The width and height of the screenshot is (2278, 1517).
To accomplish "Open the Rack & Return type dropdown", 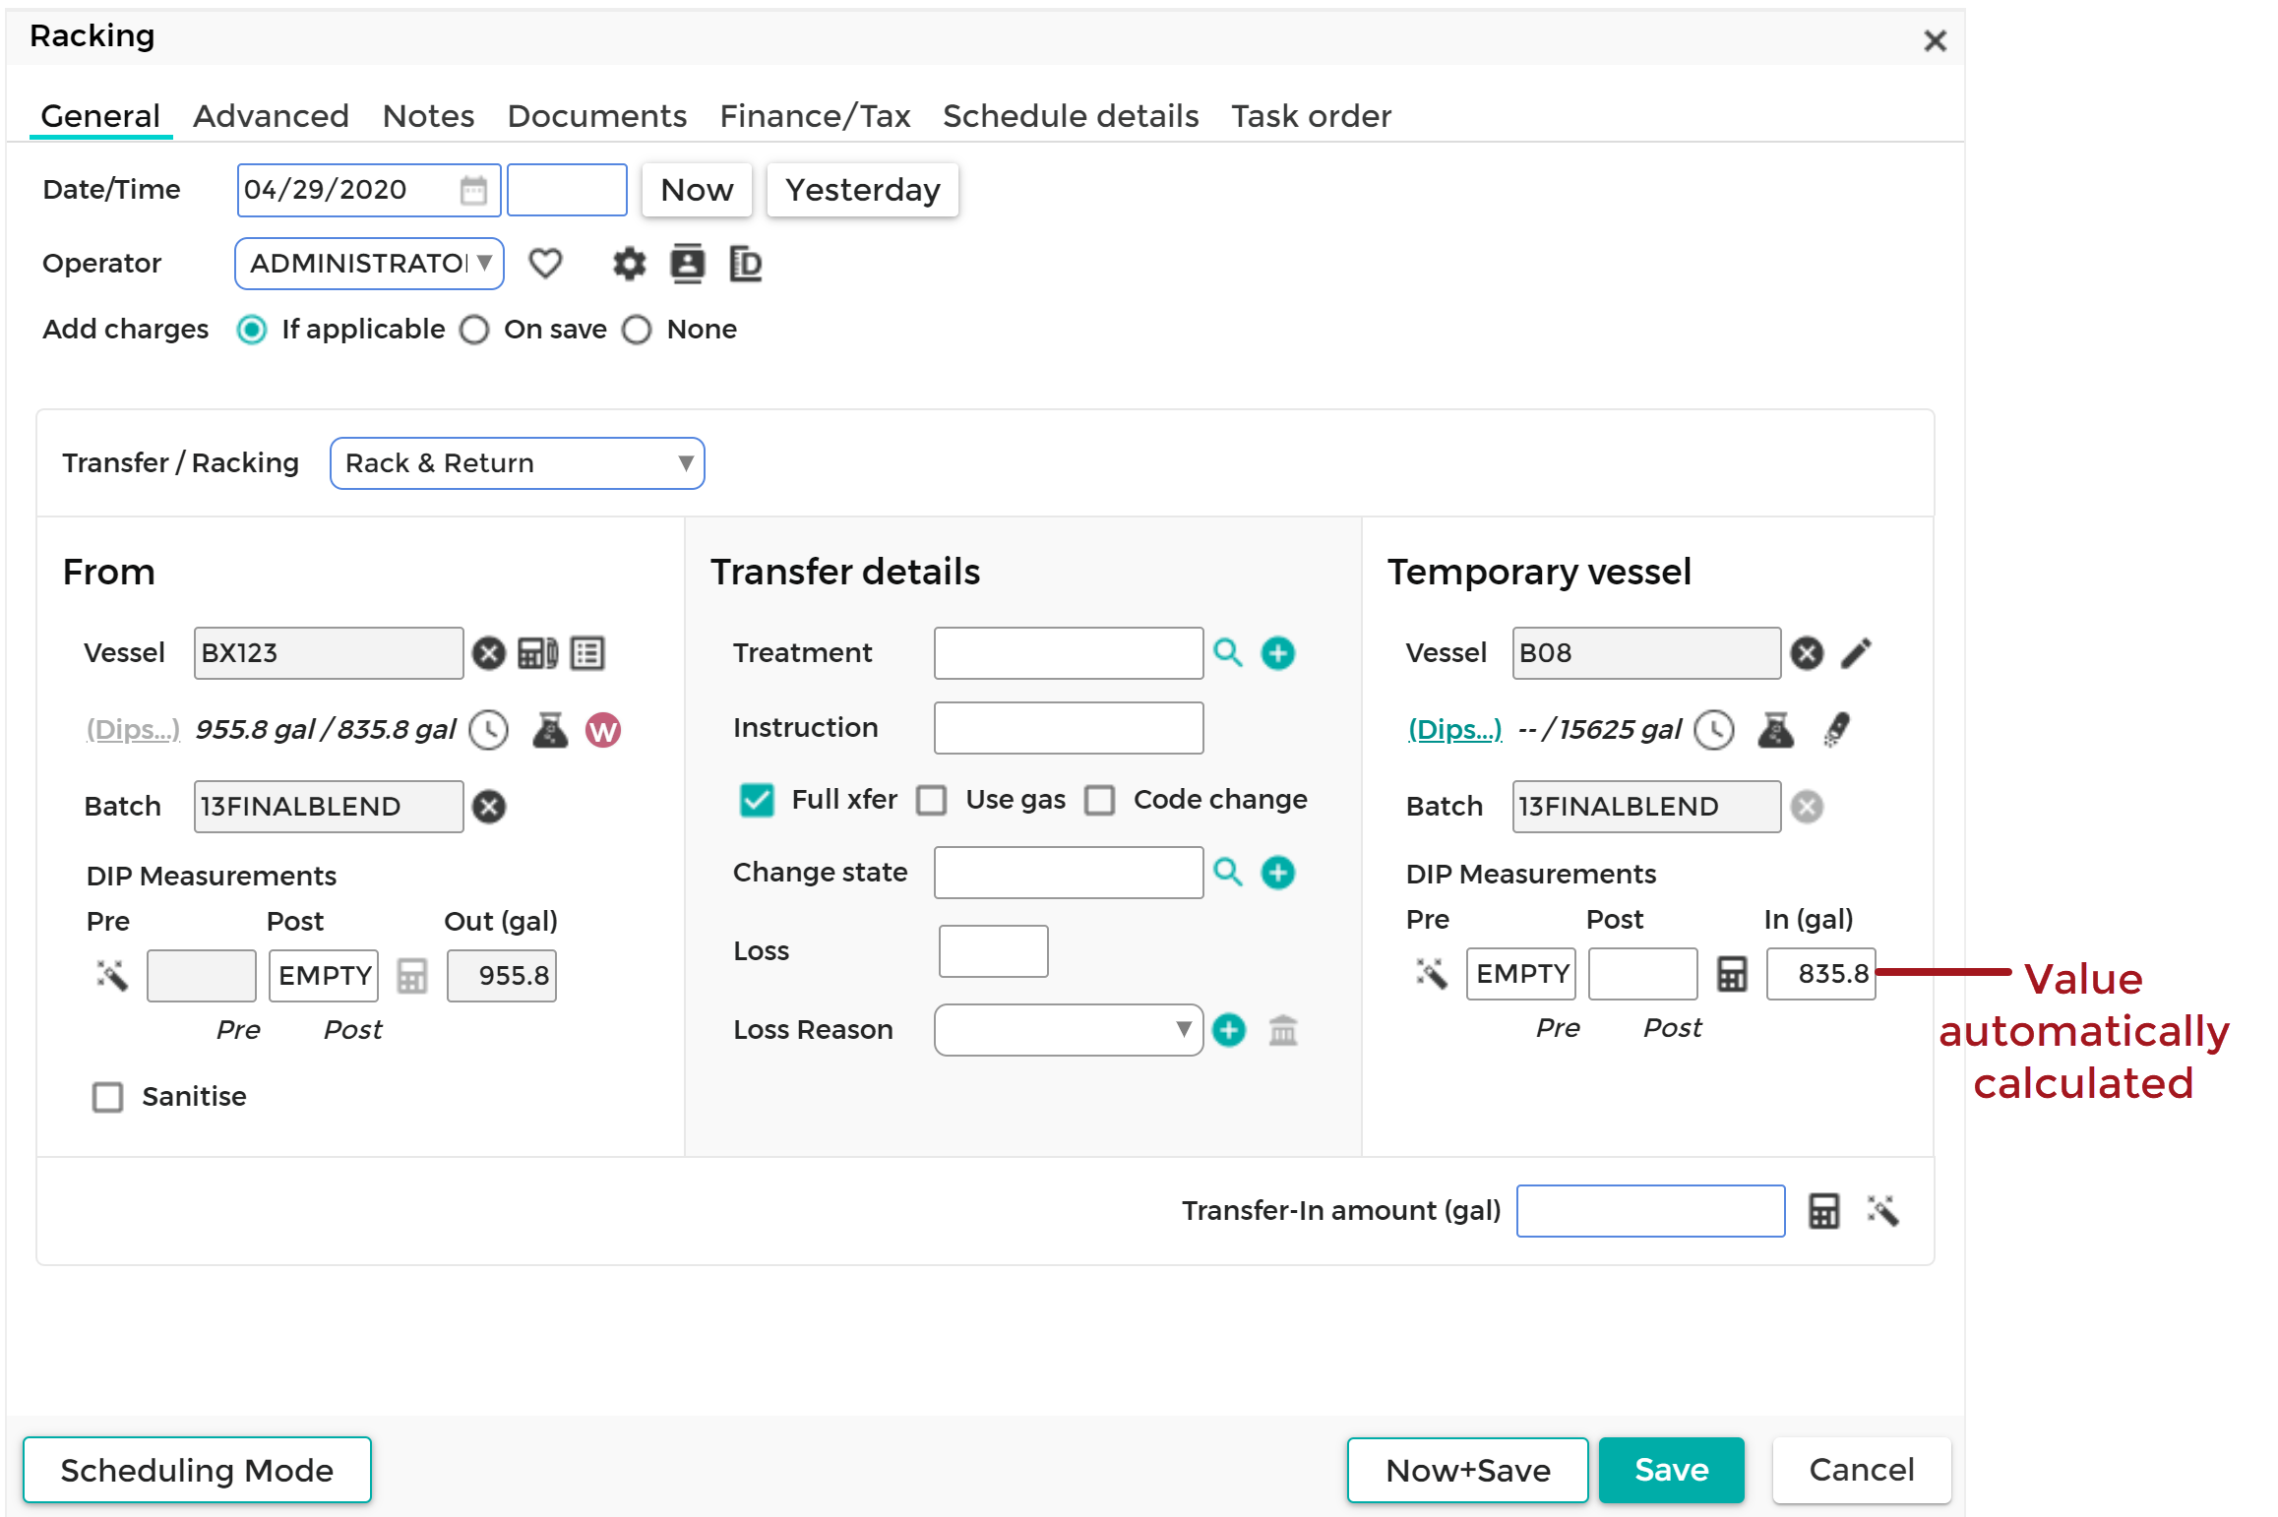I will 517,463.
